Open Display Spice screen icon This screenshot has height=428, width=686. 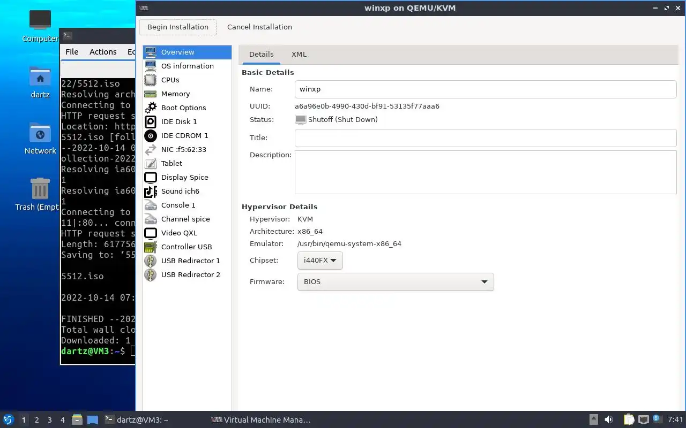[151, 177]
